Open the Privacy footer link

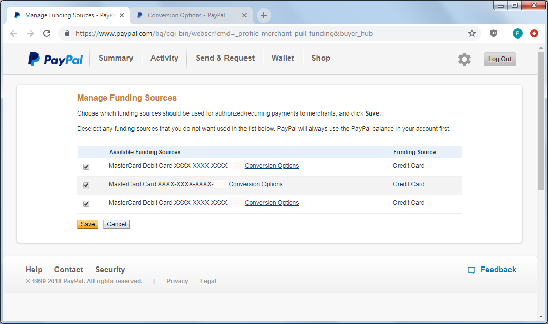(x=177, y=281)
